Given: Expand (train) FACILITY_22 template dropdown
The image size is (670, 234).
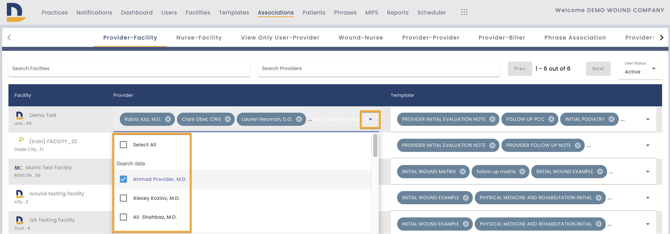Looking at the screenshot, I should click(x=648, y=146).
